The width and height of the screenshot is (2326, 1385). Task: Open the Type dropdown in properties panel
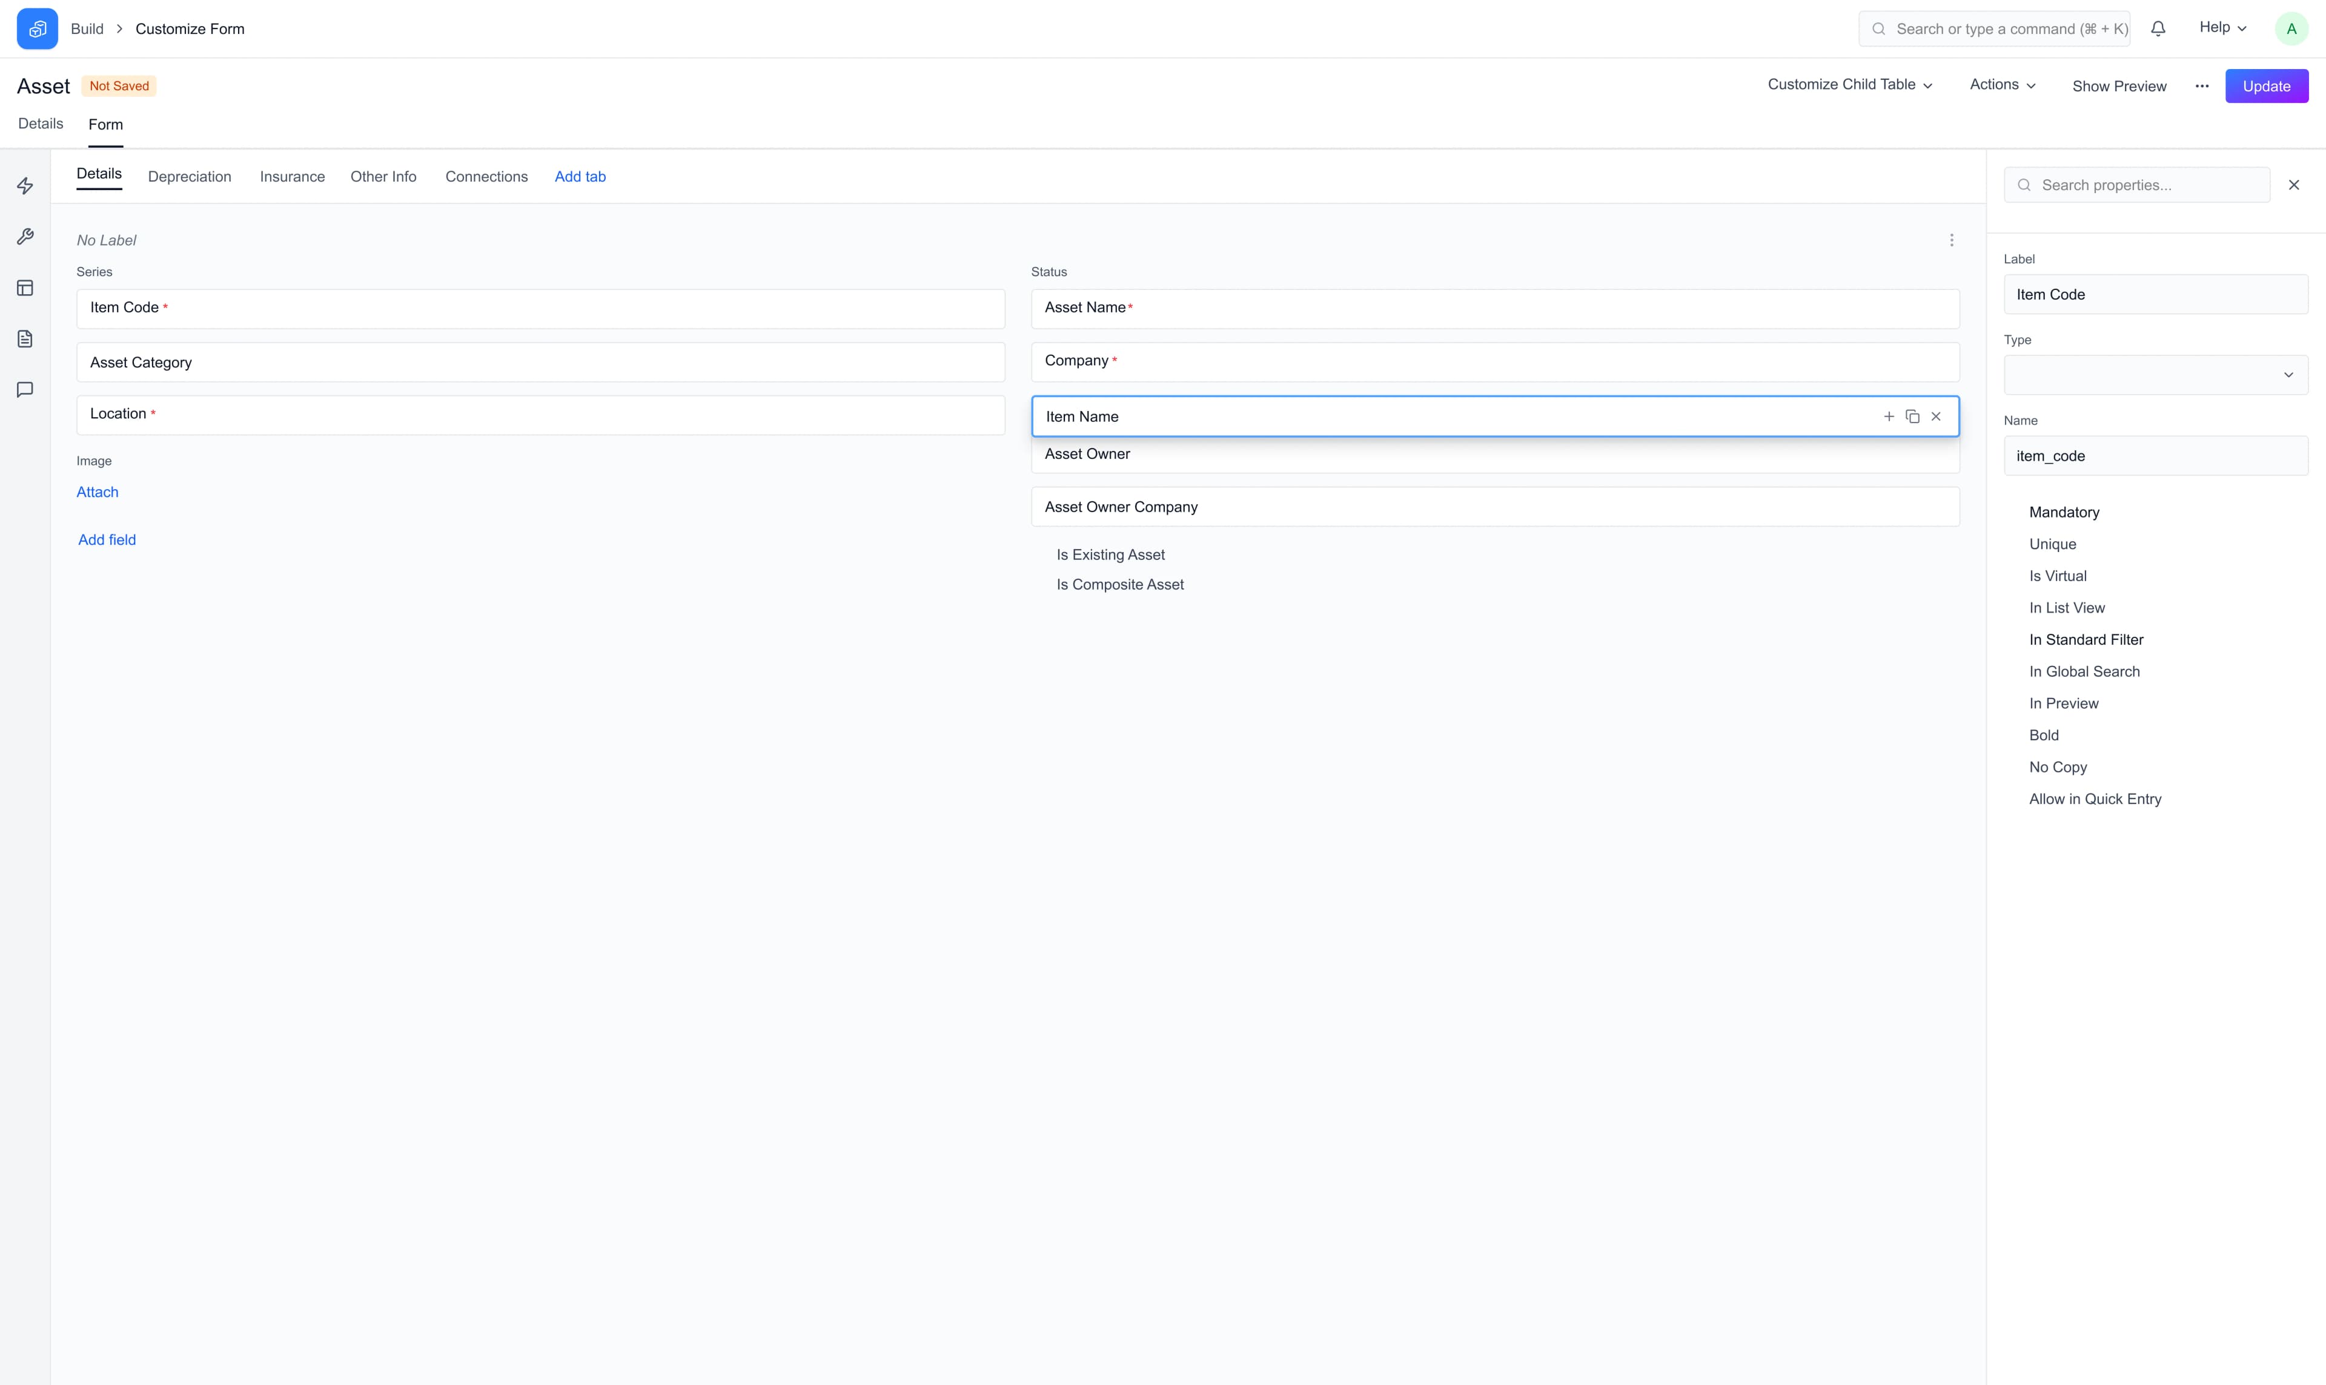[x=2155, y=374]
